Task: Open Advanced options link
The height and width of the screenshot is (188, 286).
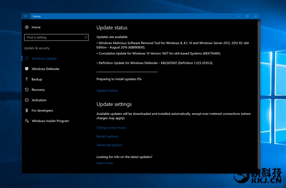Action: pyautogui.click(x=110, y=145)
